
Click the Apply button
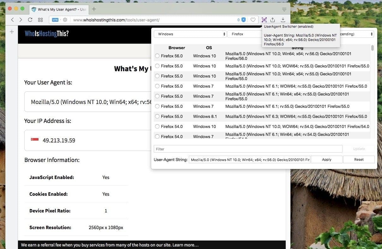click(327, 159)
